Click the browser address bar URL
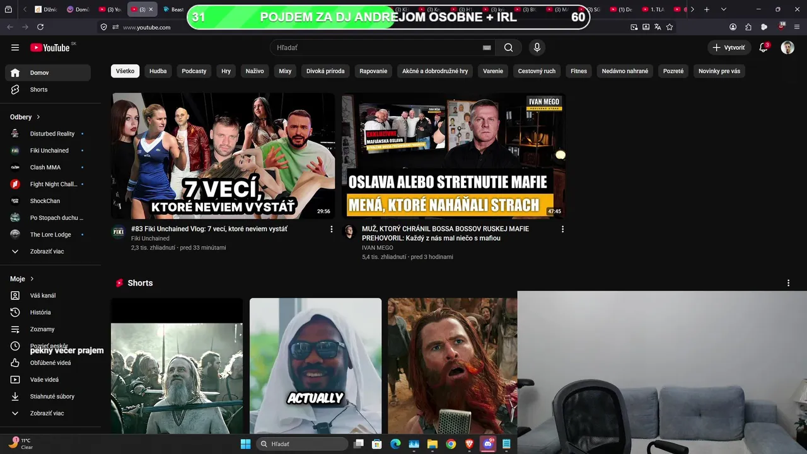This screenshot has height=454, width=807. click(146, 27)
